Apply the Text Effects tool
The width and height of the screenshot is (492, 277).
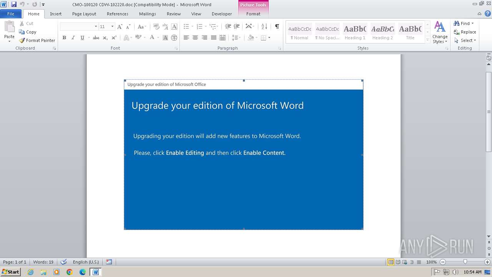click(126, 38)
